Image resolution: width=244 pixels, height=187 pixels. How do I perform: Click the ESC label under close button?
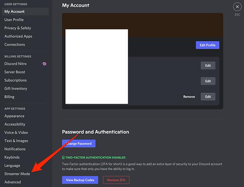pos(237,14)
